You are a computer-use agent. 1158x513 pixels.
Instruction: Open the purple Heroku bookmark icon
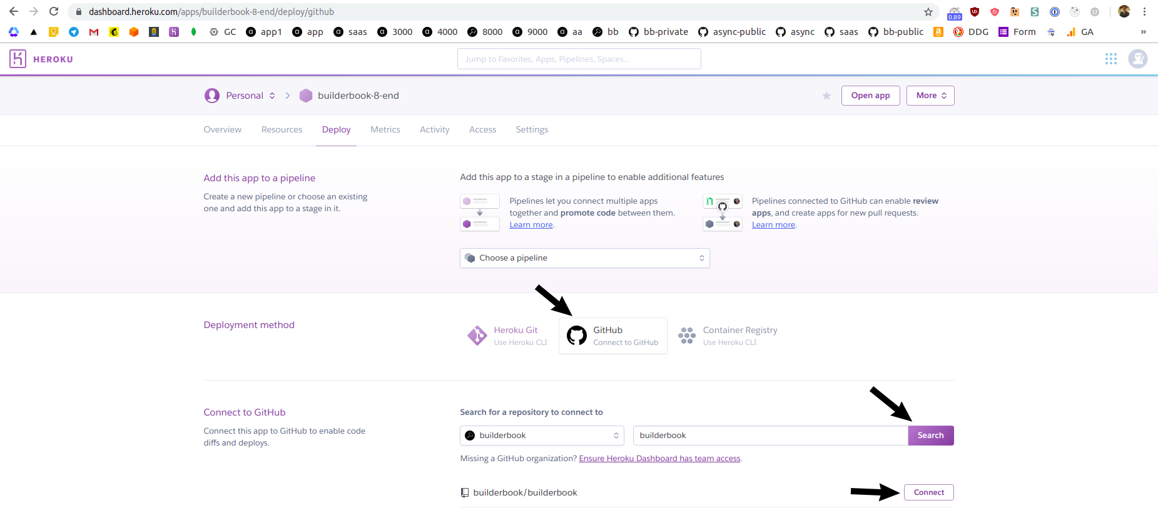click(x=174, y=32)
